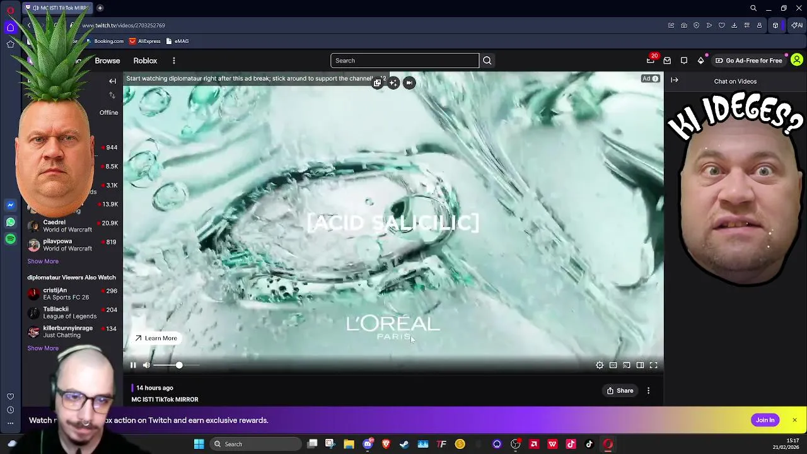
Task: Mute the video player volume icon
Action: tap(146, 365)
